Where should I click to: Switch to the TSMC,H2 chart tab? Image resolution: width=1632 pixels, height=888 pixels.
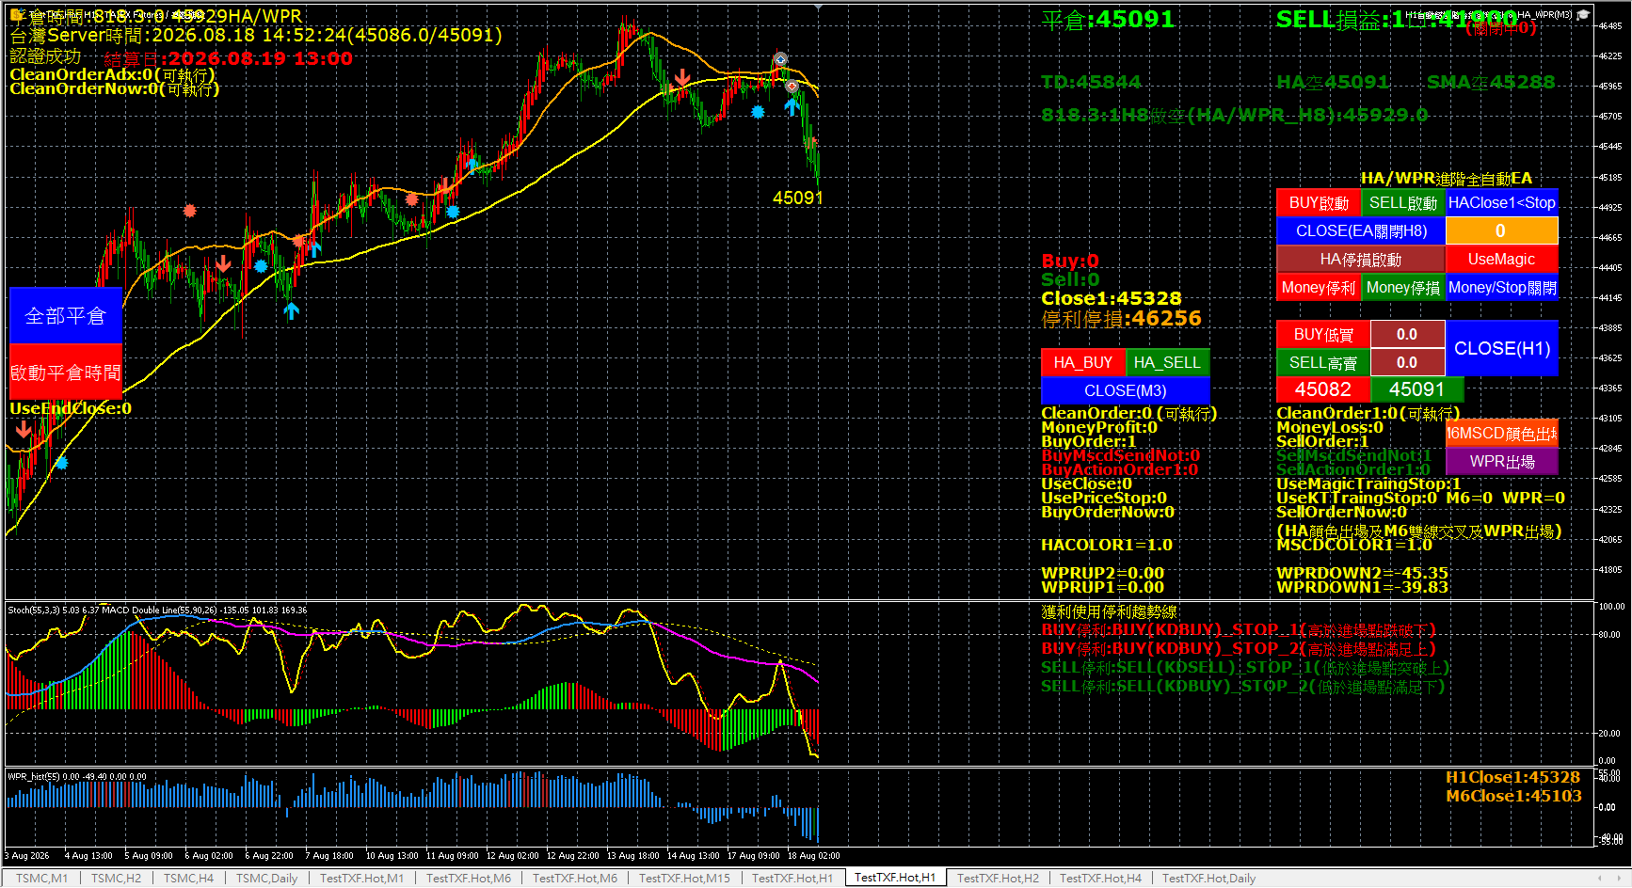click(x=116, y=879)
